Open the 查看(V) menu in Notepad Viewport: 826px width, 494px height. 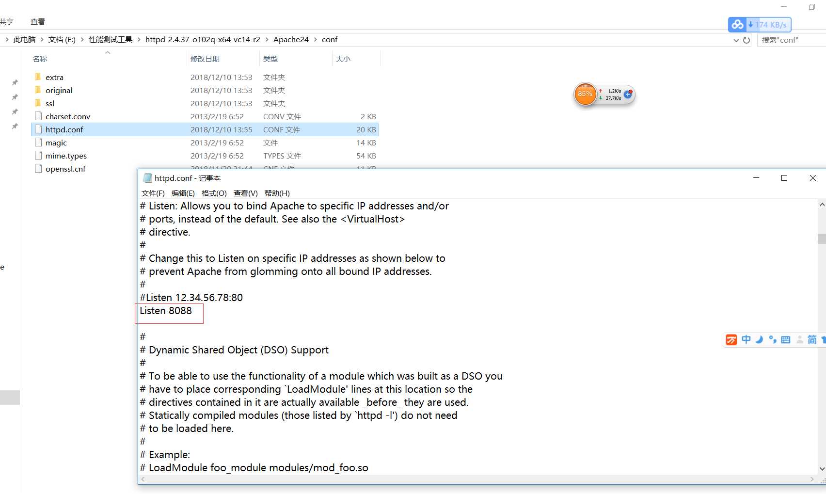point(246,193)
